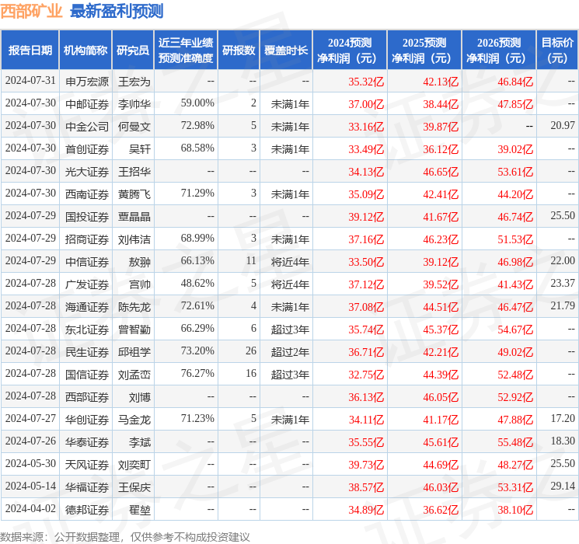The image size is (579, 544).
Task: Click the 55.48亿 2026 forecast
Action: click(515, 442)
